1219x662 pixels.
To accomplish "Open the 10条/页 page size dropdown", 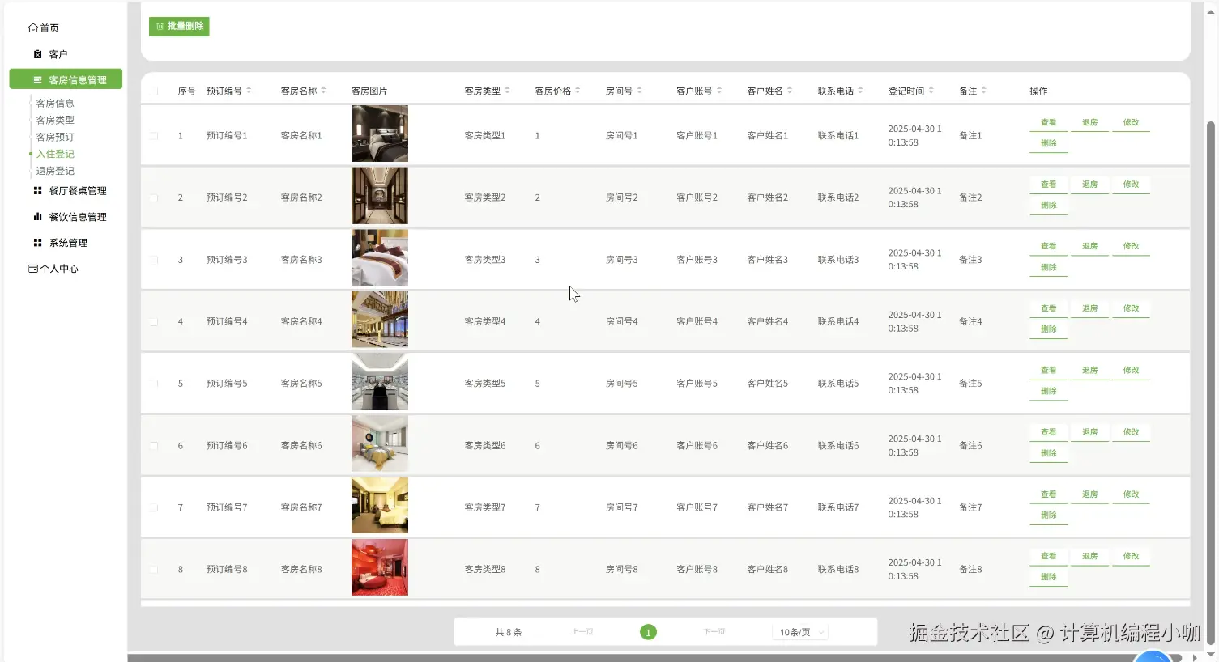I will coord(800,632).
